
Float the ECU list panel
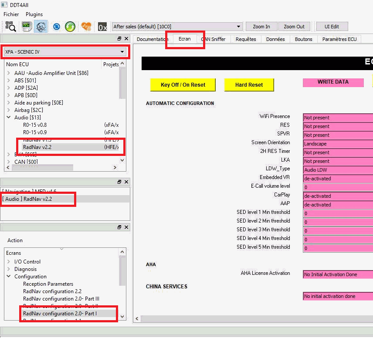point(119,39)
